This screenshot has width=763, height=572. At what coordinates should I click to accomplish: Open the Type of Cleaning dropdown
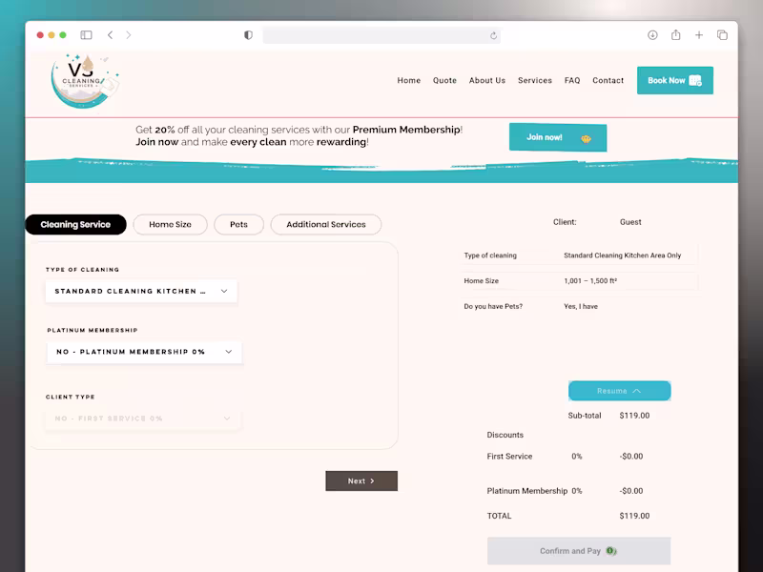tap(141, 291)
